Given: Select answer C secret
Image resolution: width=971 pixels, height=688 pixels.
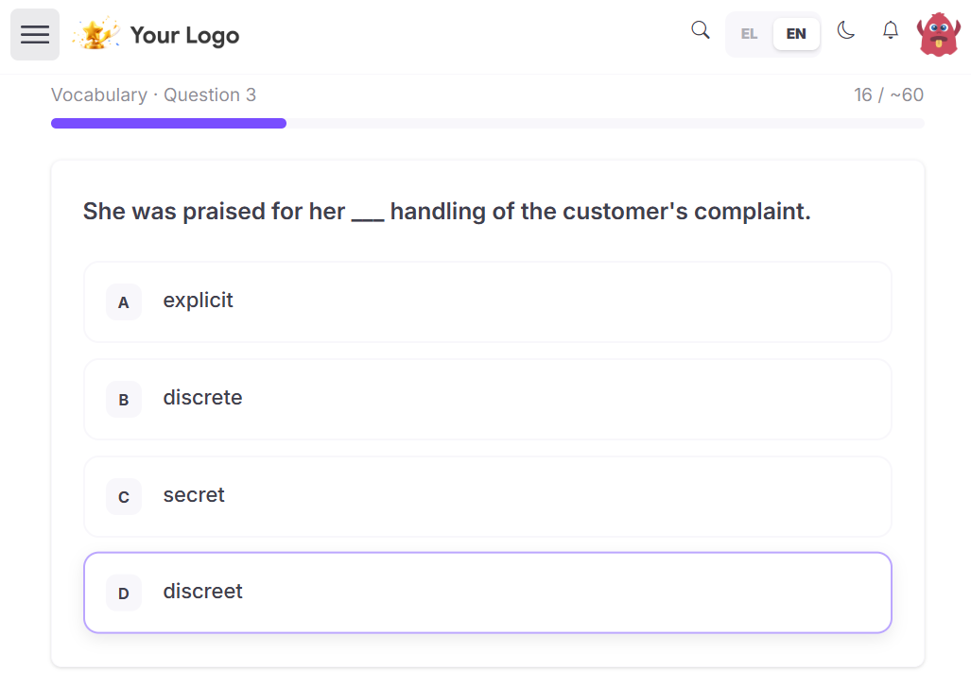Looking at the screenshot, I should [x=488, y=497].
